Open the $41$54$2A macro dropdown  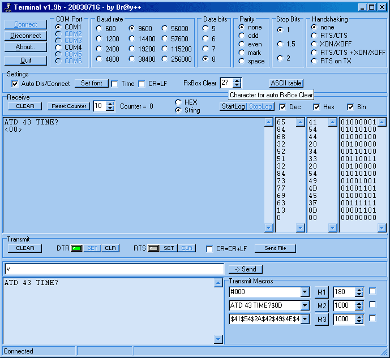(305, 319)
